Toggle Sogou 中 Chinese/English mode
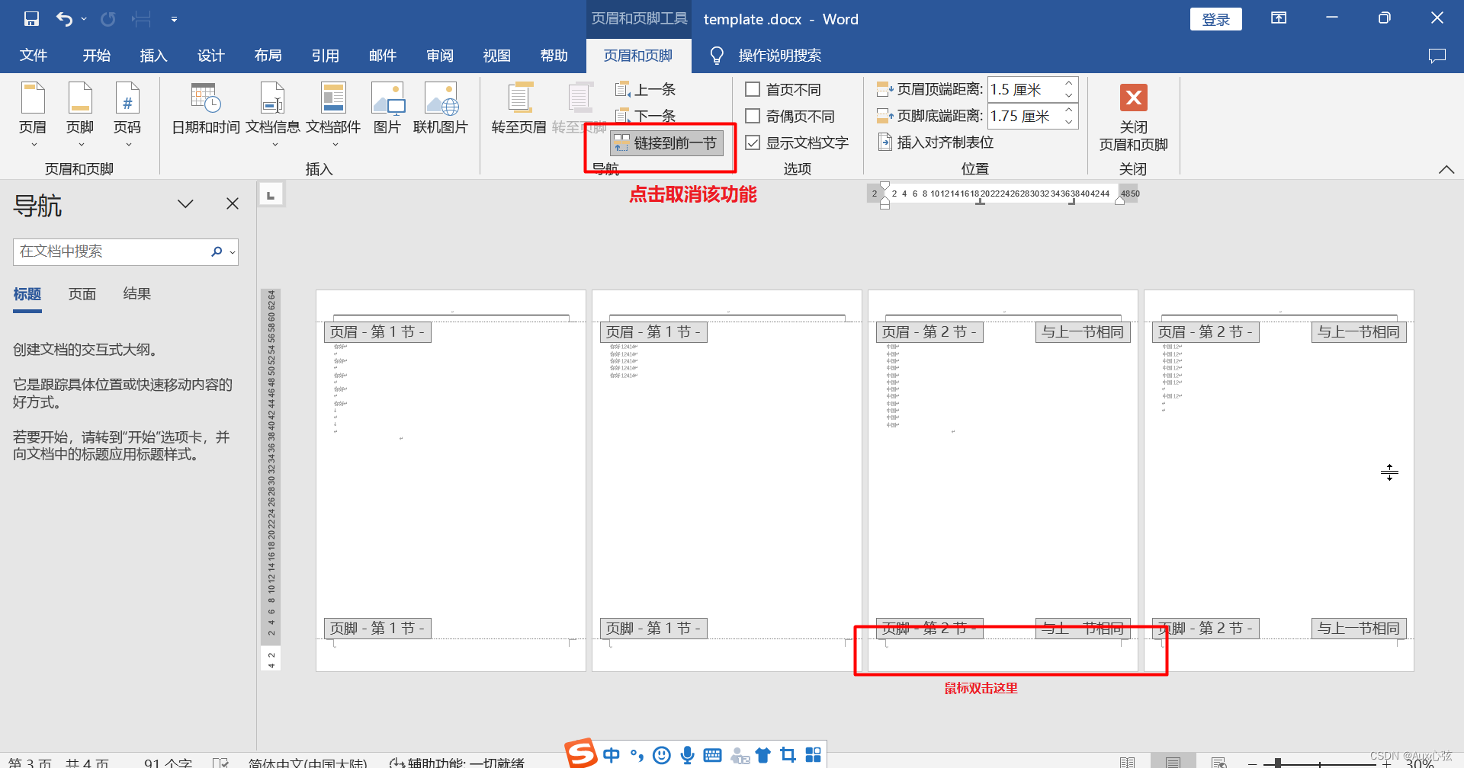The image size is (1464, 768). point(612,755)
